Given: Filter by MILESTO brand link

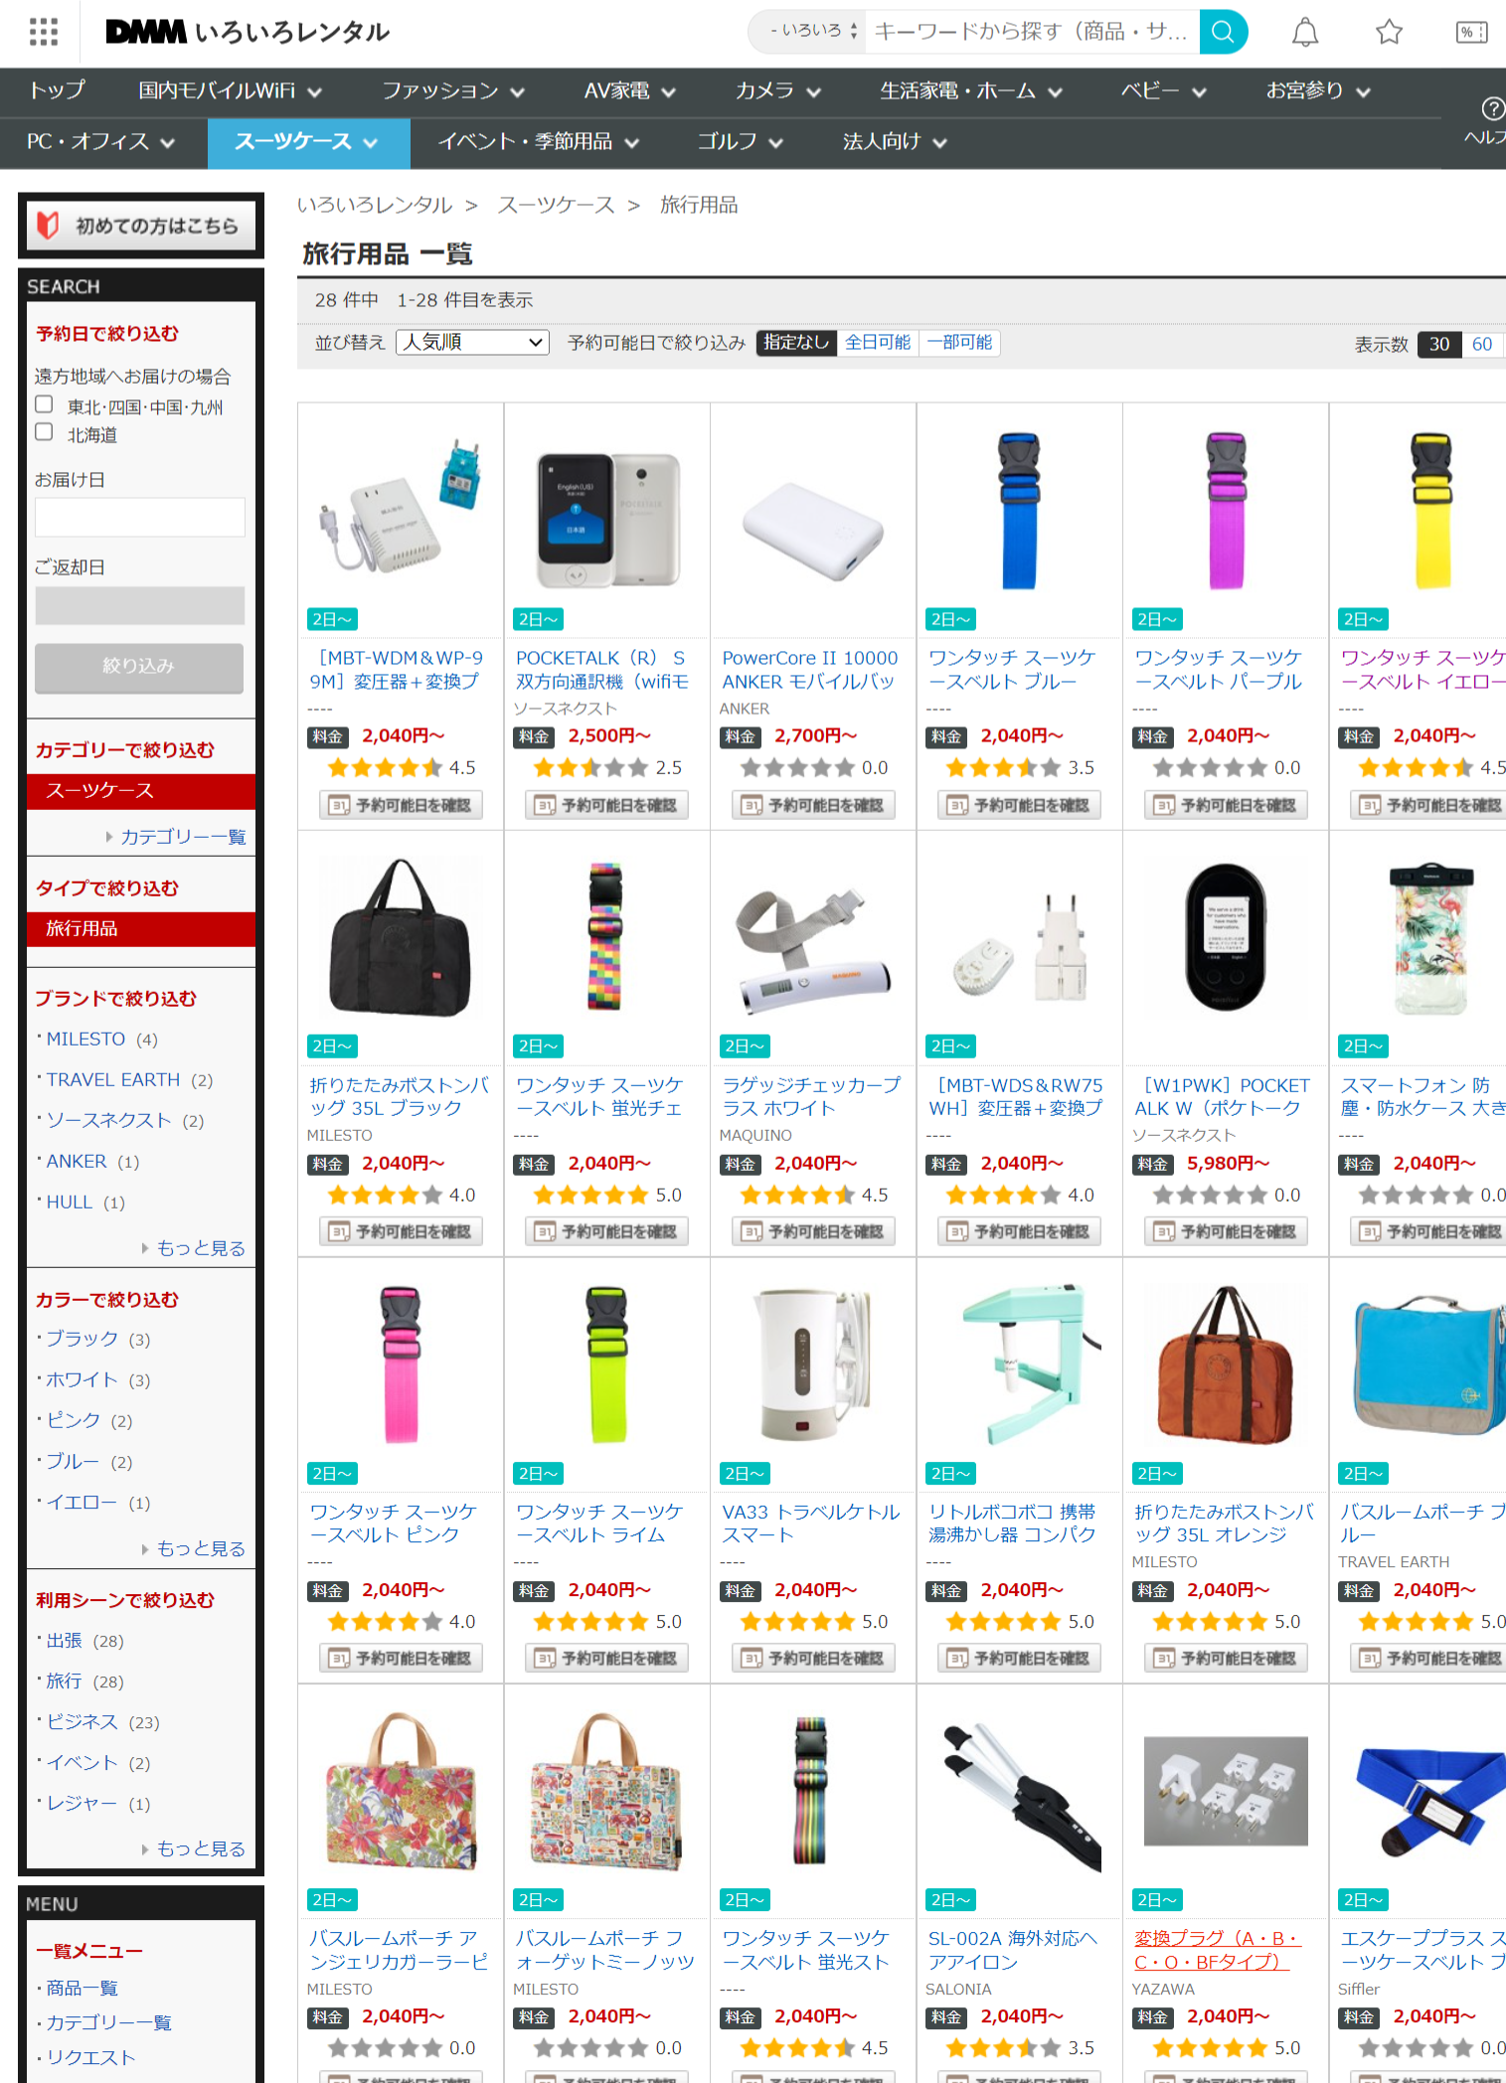Looking at the screenshot, I should point(85,1040).
